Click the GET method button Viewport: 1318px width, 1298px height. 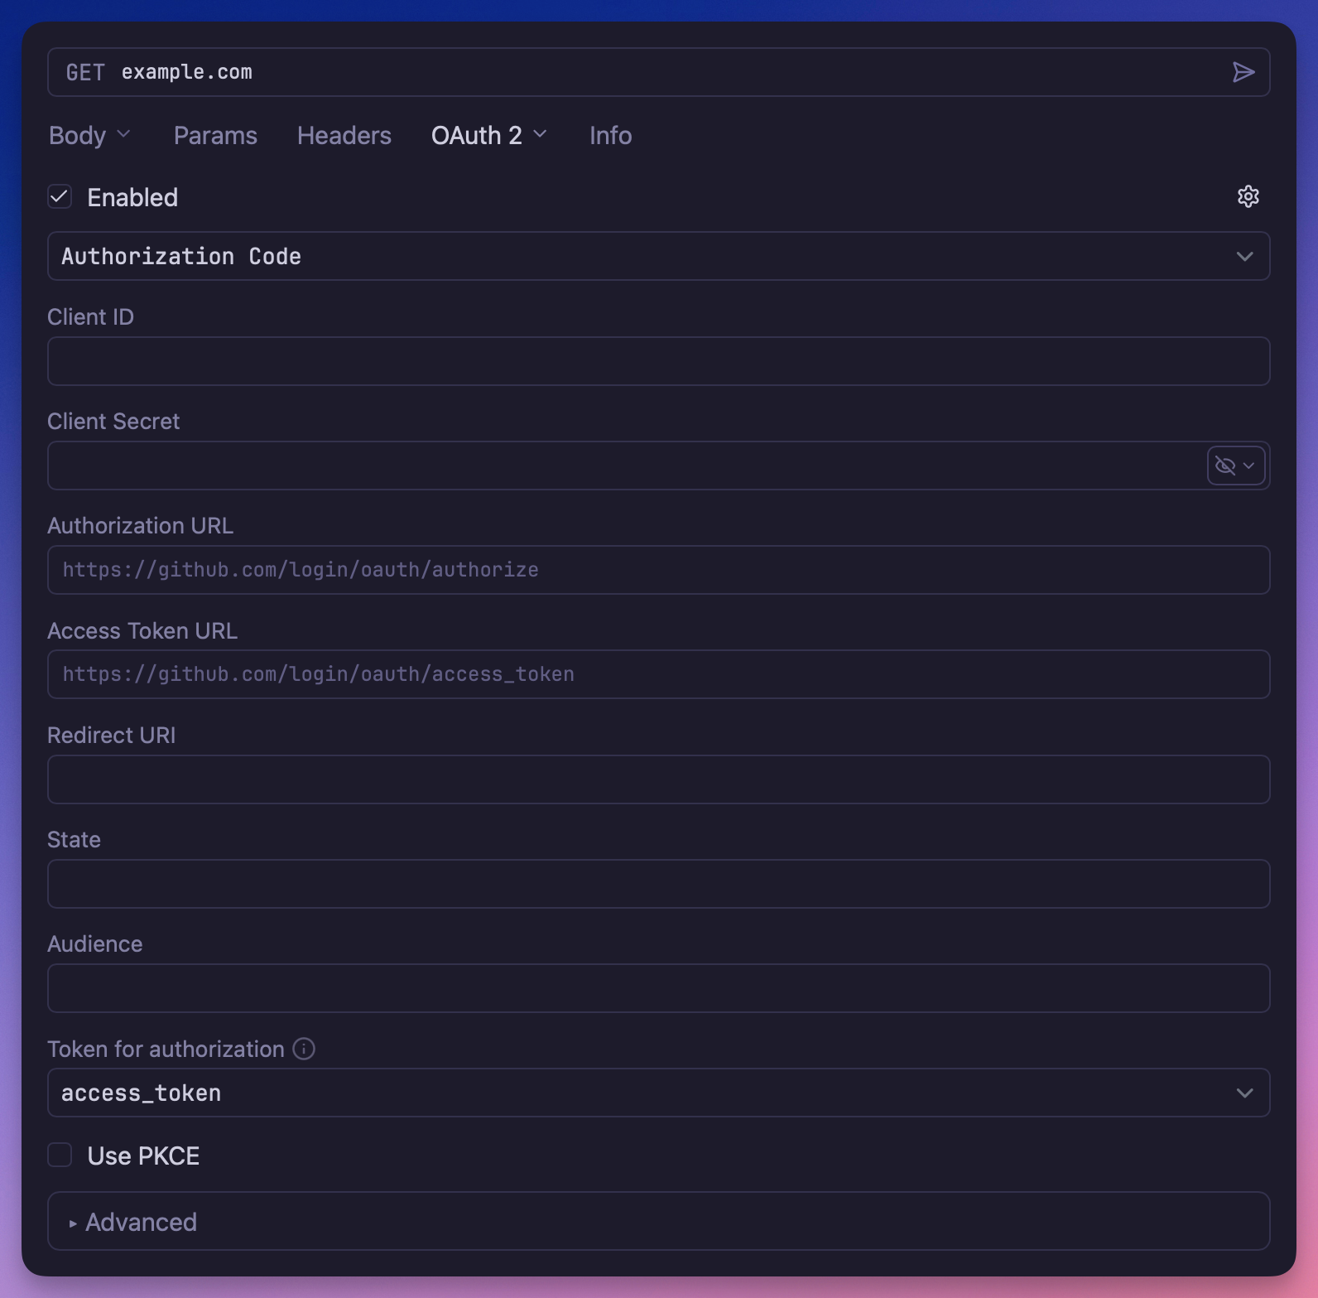[x=85, y=73]
